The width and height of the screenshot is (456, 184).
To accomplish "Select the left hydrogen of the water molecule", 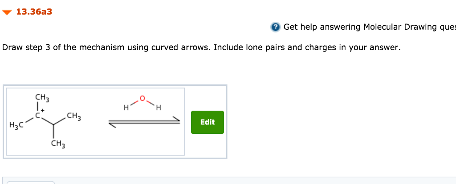I will (126, 108).
